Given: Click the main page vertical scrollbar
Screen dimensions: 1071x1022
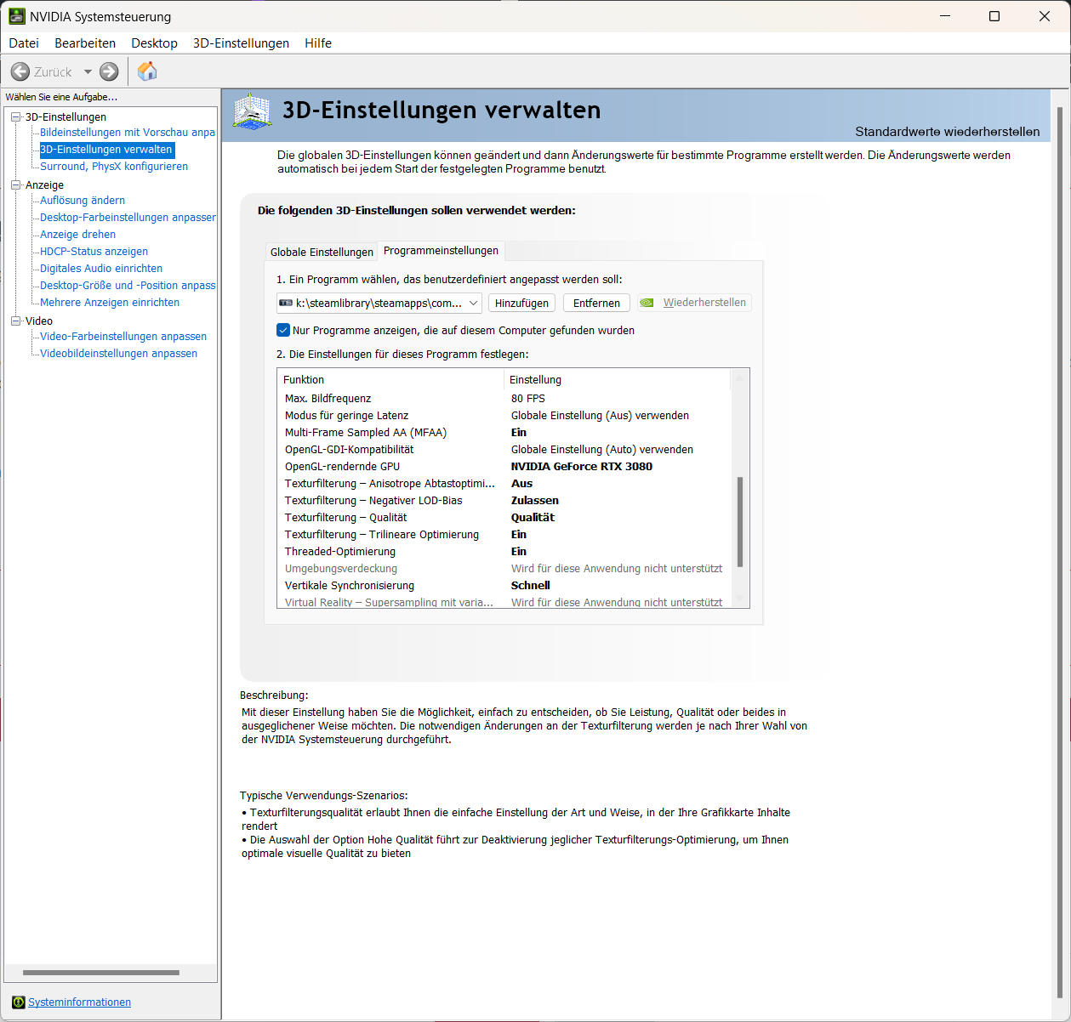Looking at the screenshot, I should [1059, 553].
